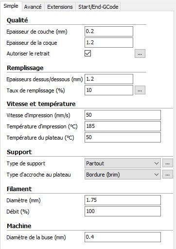Select the Diamètre de la buse field

tap(123, 237)
